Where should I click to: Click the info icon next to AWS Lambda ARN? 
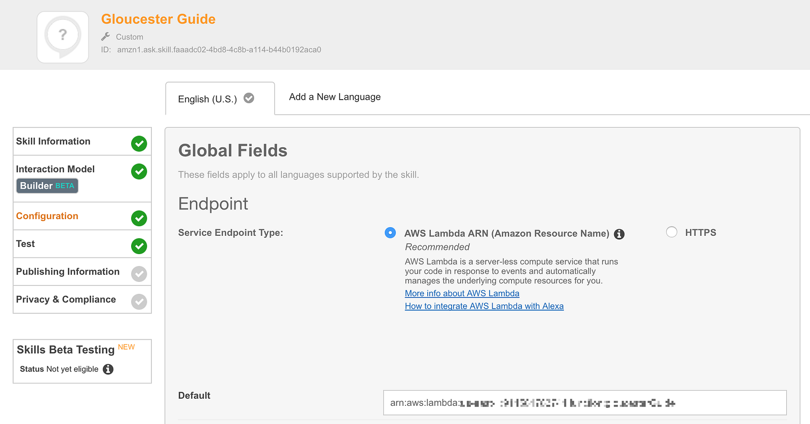(x=619, y=234)
